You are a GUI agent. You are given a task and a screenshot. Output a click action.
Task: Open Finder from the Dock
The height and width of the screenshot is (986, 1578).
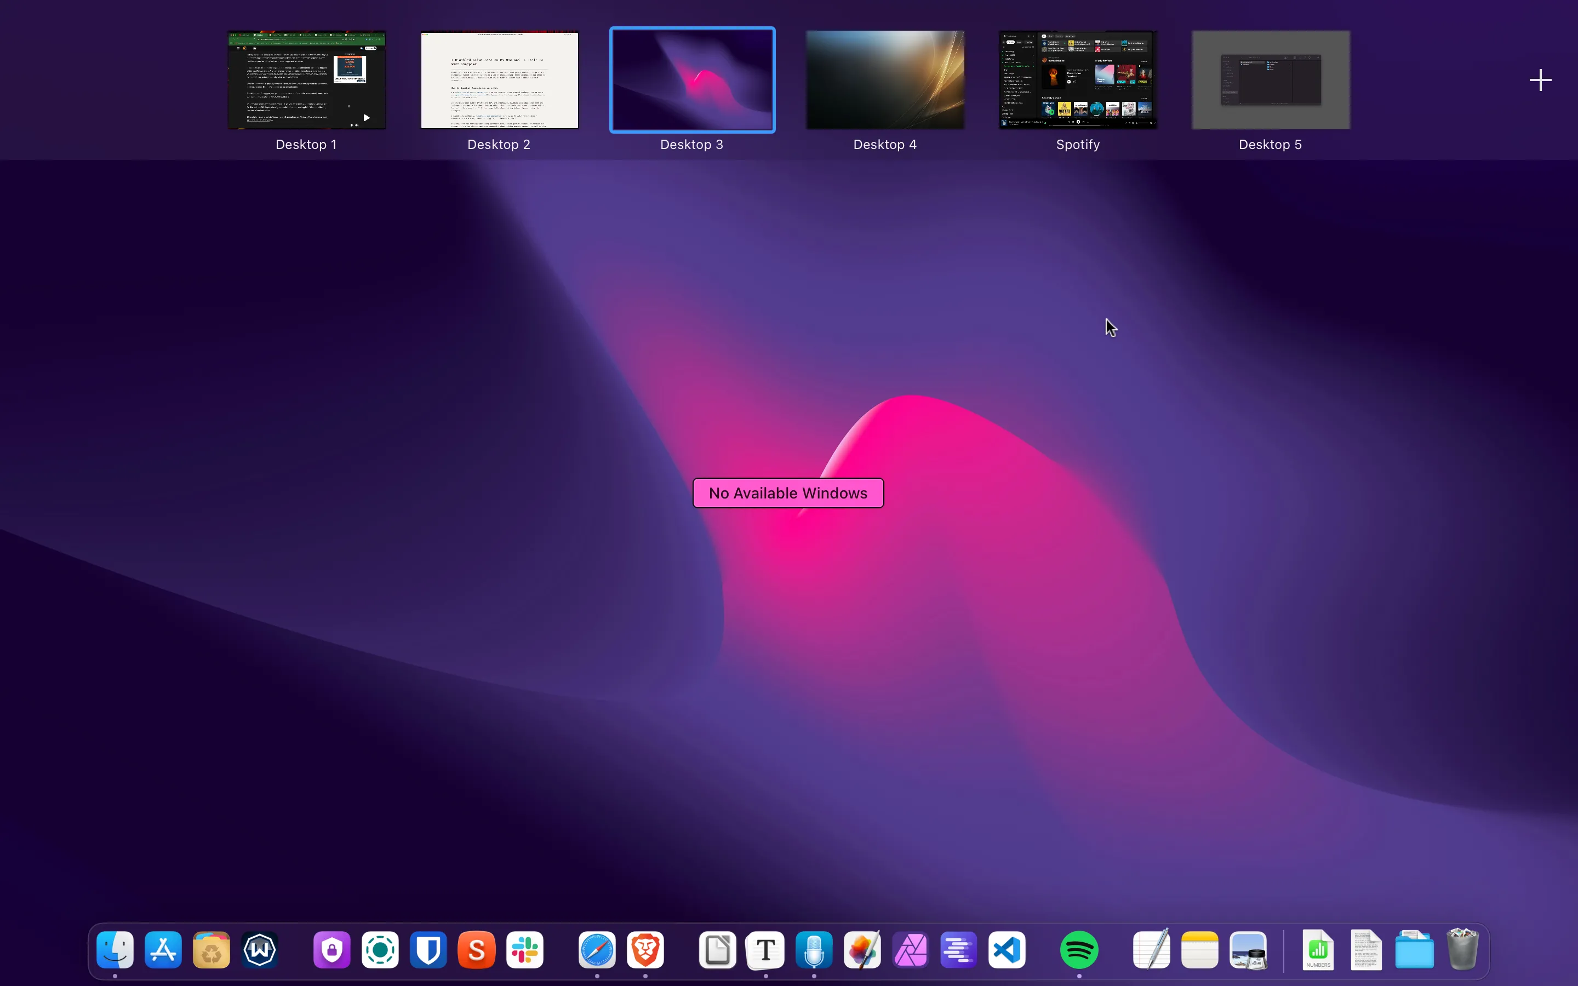[115, 950]
